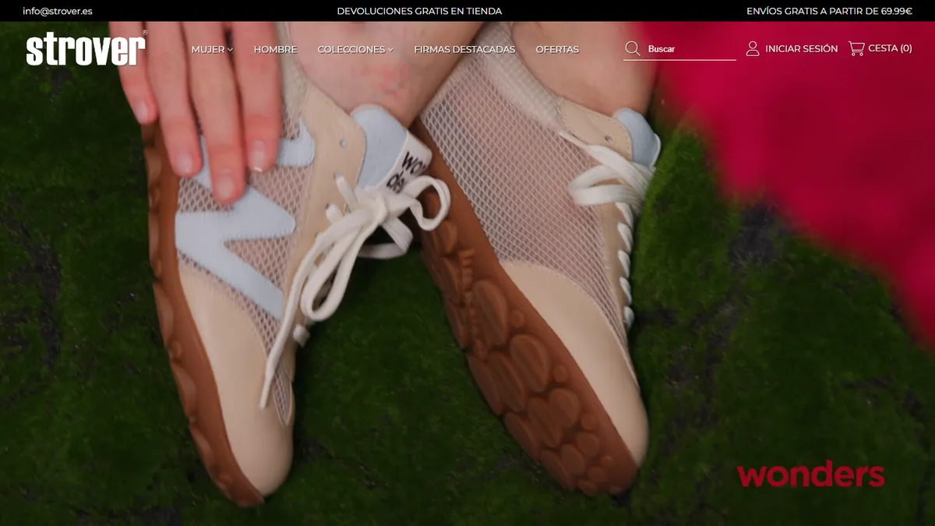
Task: Click the info@strover.es email link
Action: (x=58, y=11)
